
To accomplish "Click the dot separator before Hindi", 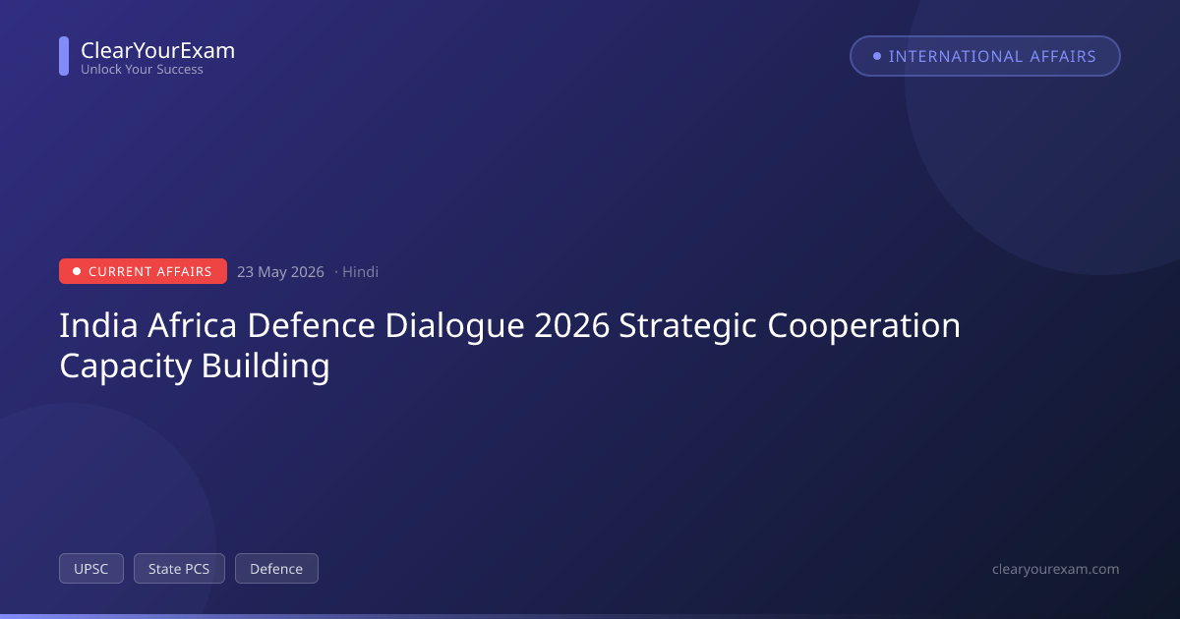I will coord(336,272).
